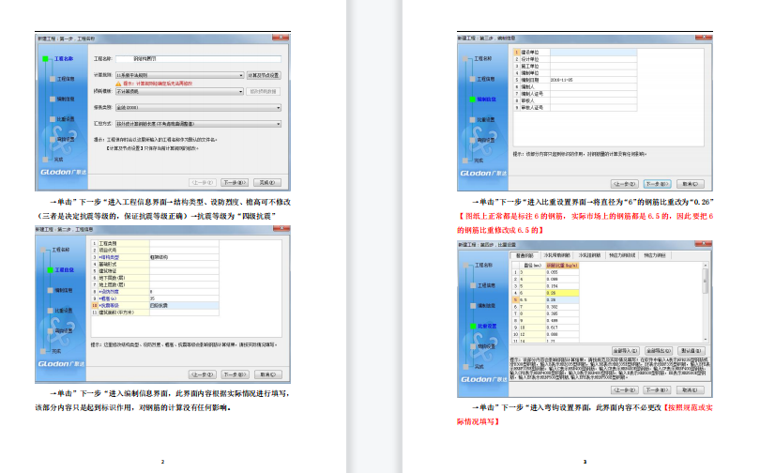Click calculation and node settings button, step one
Image resolution: width=760 pixels, height=473 pixels.
pyautogui.click(x=264, y=75)
